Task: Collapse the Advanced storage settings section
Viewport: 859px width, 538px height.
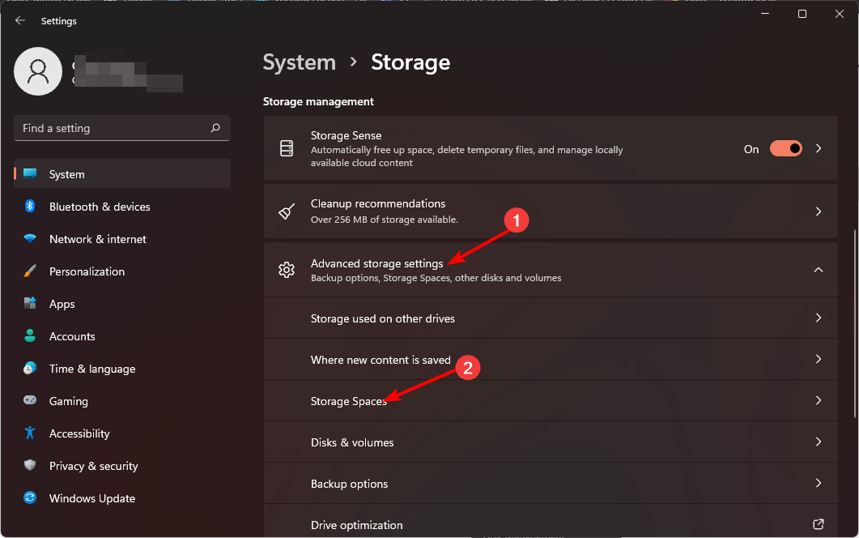Action: click(819, 270)
